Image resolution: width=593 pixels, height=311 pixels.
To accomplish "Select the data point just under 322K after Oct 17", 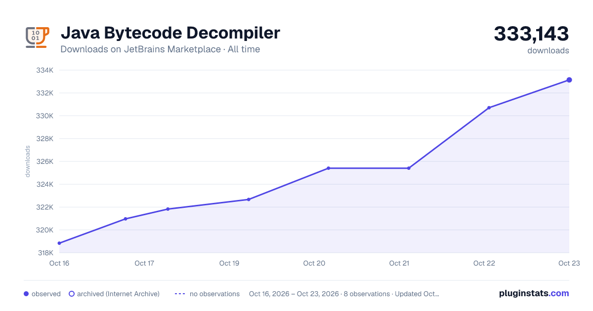I will click(x=168, y=209).
